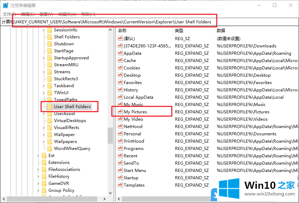Select the Extensions key
299x203 pixels.
(x=59, y=162)
